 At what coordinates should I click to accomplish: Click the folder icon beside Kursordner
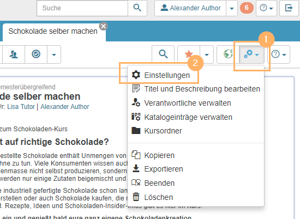coord(136,131)
